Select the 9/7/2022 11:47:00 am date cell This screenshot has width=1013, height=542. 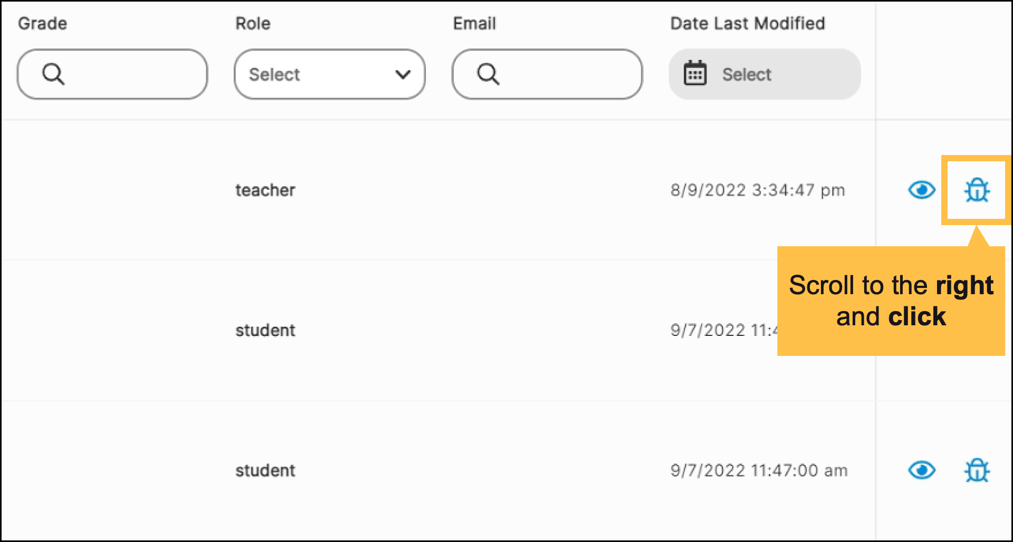759,470
